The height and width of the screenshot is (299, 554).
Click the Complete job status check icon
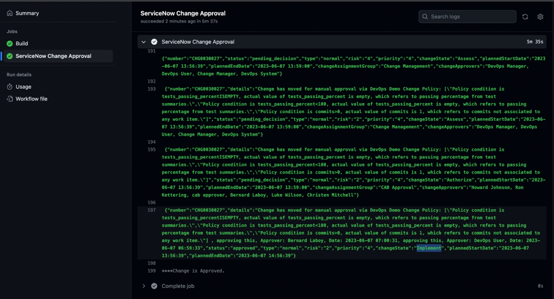pyautogui.click(x=154, y=286)
